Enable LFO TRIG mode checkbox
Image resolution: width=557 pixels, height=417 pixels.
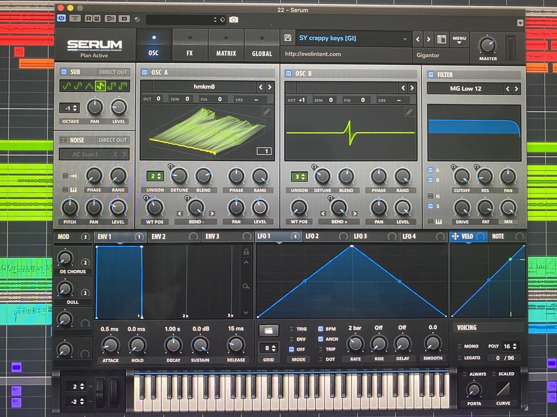click(x=291, y=329)
